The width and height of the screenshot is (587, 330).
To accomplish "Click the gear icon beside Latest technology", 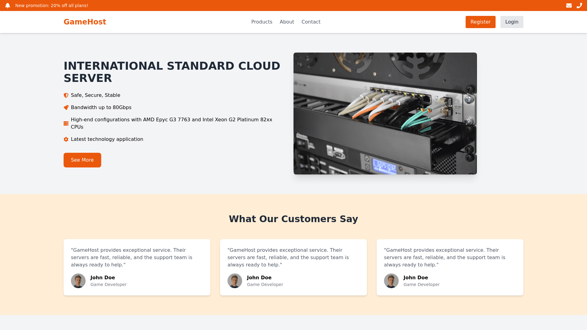I will tap(66, 139).
